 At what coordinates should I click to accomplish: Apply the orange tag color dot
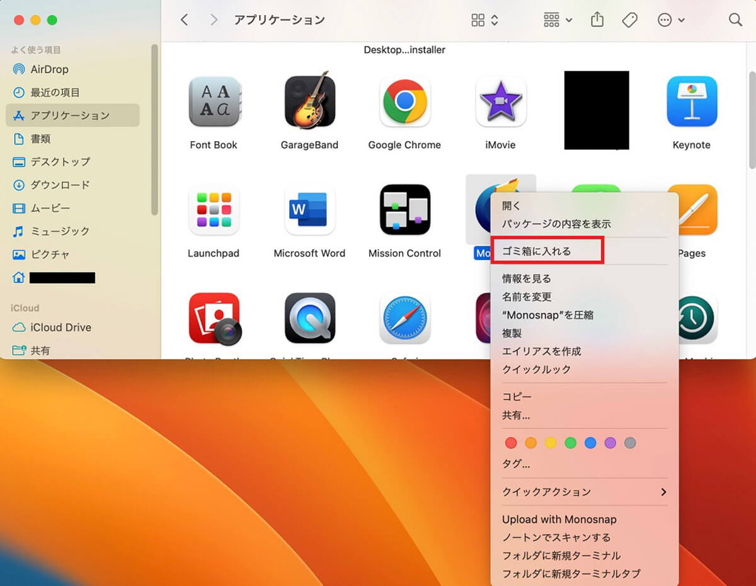531,443
